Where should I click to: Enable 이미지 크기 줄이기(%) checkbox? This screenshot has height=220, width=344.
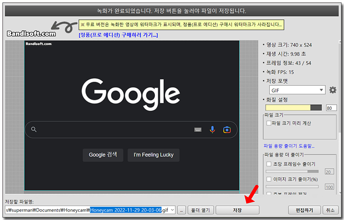click(x=269, y=179)
